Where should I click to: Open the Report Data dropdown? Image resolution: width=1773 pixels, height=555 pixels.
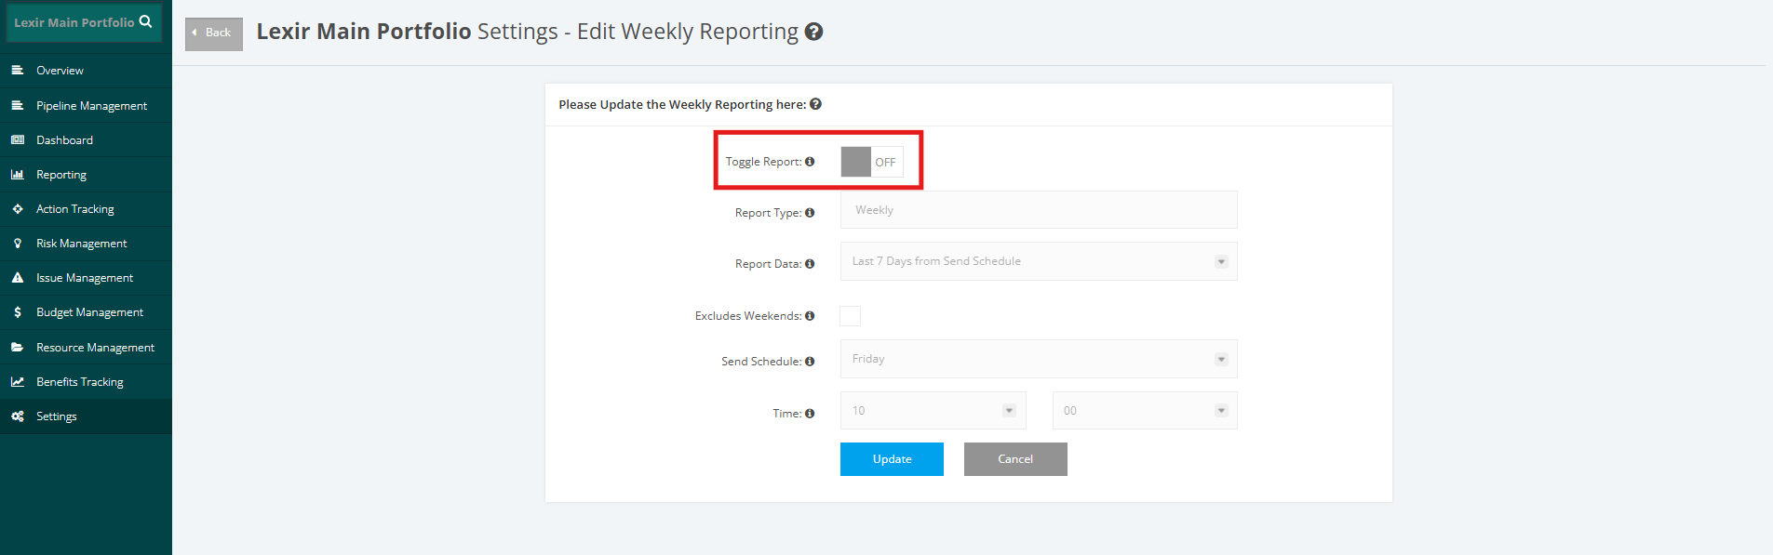coord(1039,261)
